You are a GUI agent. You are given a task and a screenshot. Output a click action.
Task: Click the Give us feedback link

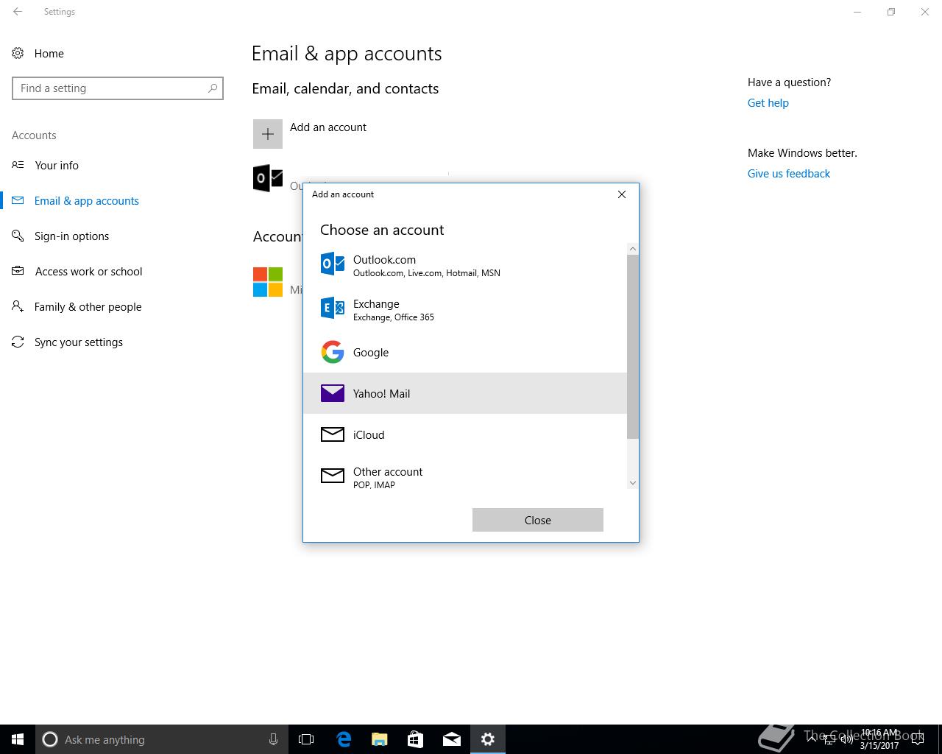pyautogui.click(x=789, y=174)
